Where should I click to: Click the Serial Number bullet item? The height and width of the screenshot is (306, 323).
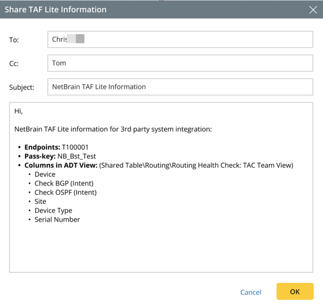(57, 220)
